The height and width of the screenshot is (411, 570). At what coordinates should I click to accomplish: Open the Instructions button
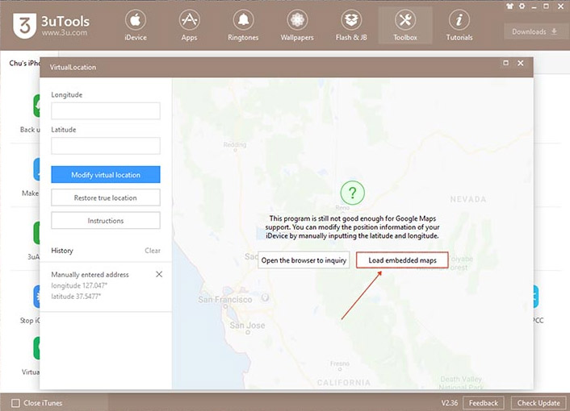[x=106, y=221]
